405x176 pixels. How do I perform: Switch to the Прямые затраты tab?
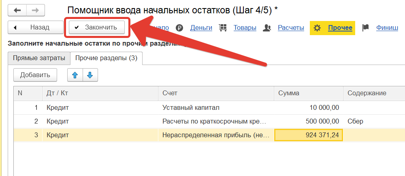[39, 58]
